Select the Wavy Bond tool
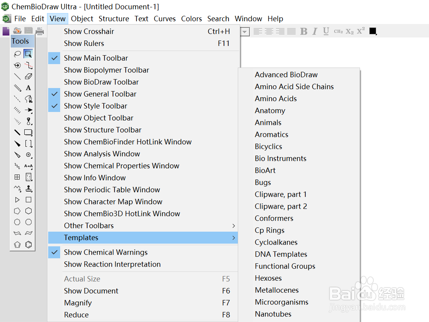 tap(17, 166)
